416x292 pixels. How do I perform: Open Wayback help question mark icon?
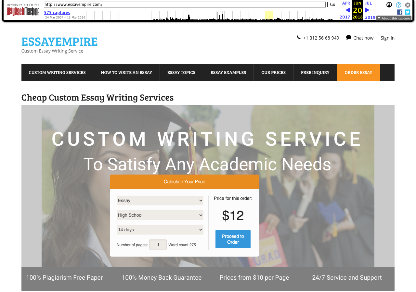click(x=398, y=5)
